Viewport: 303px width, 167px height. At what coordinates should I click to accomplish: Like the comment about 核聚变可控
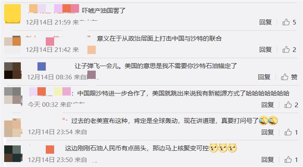(x=288, y=160)
